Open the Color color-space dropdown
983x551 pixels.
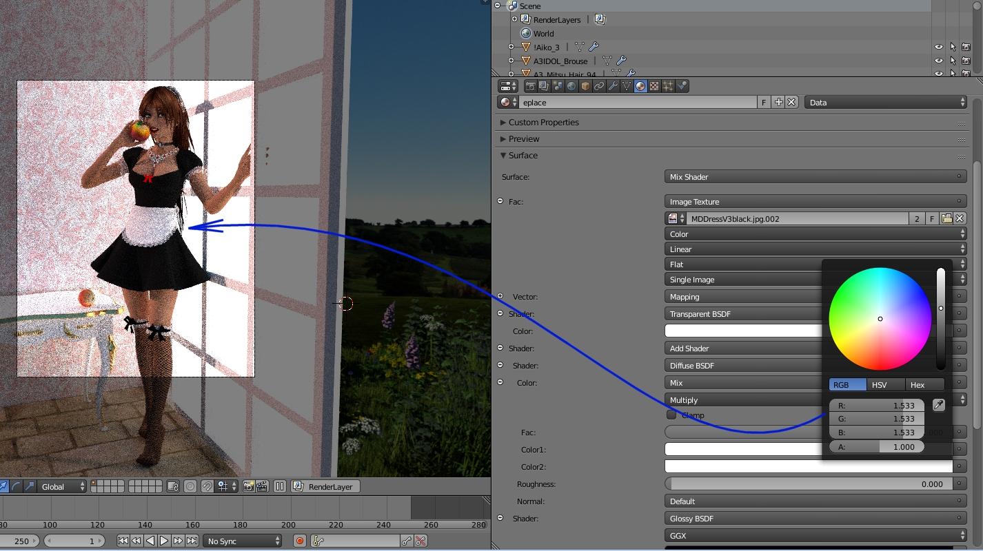pos(815,233)
